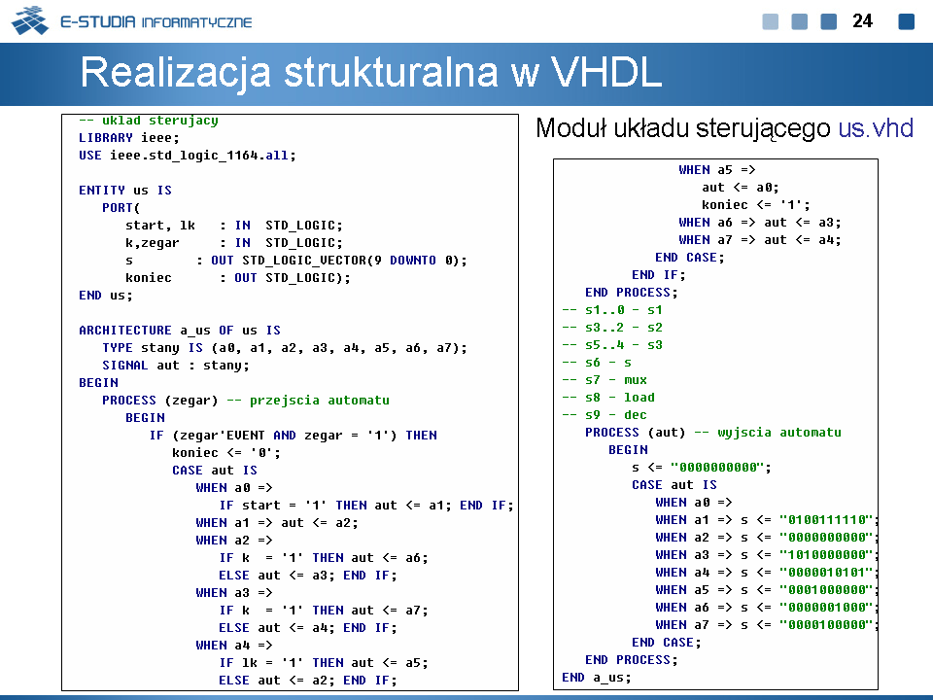Click the 'k,zegar : IN STD_LOGIC;' line
This screenshot has width=933, height=700.
pos(234,243)
